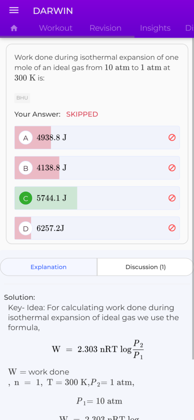Viewport: 194px width, 420px height.
Task: Click the 5744.1 J answer row
Action: (x=97, y=198)
